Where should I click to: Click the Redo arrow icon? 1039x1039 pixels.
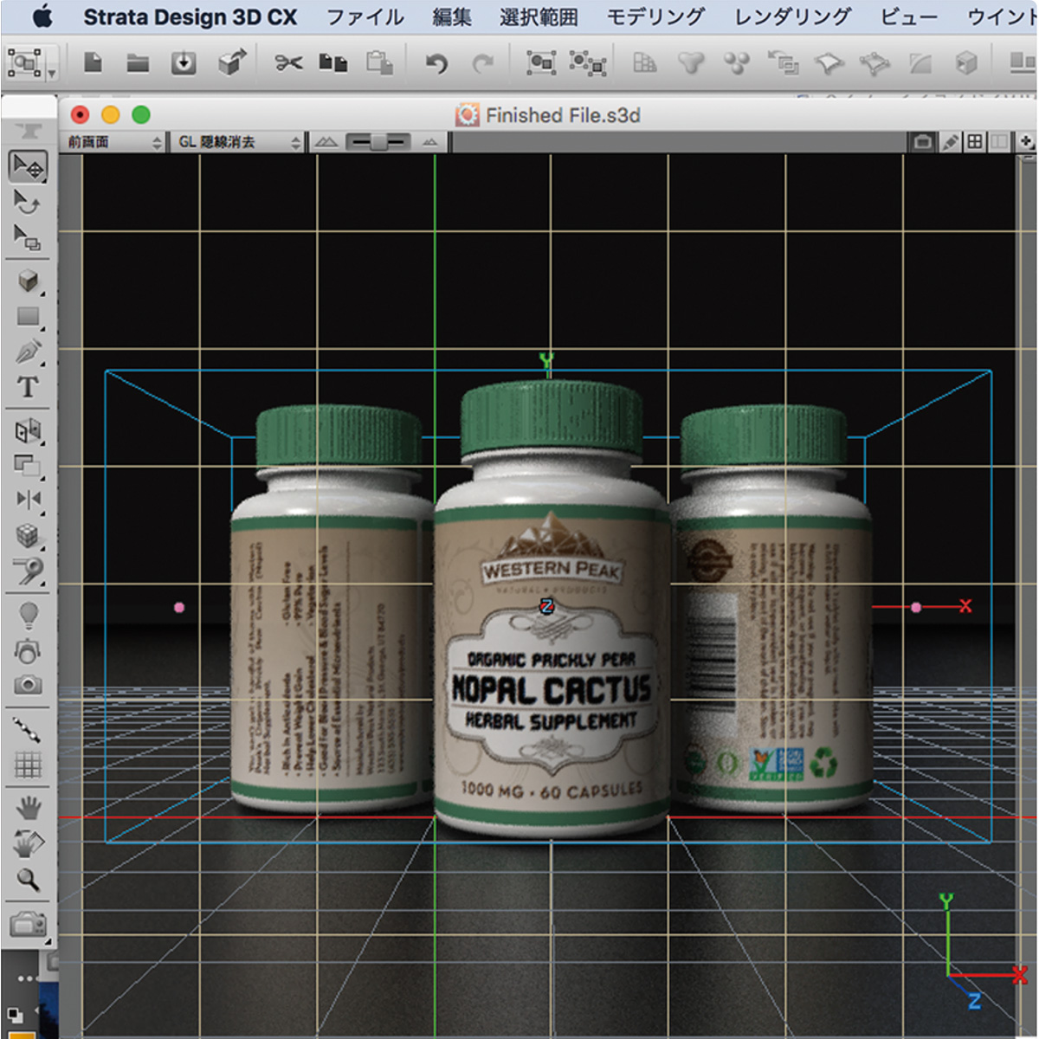(483, 63)
